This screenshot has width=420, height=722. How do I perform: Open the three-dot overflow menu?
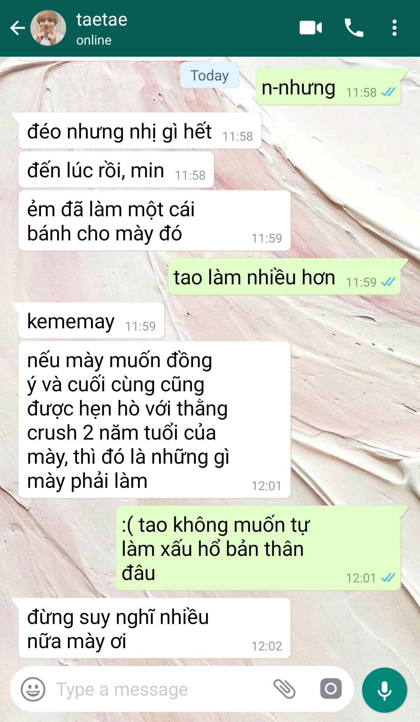394,28
